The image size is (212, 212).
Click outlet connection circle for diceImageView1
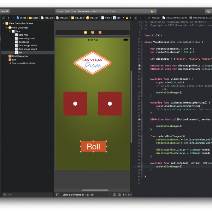(x=139, y=66)
